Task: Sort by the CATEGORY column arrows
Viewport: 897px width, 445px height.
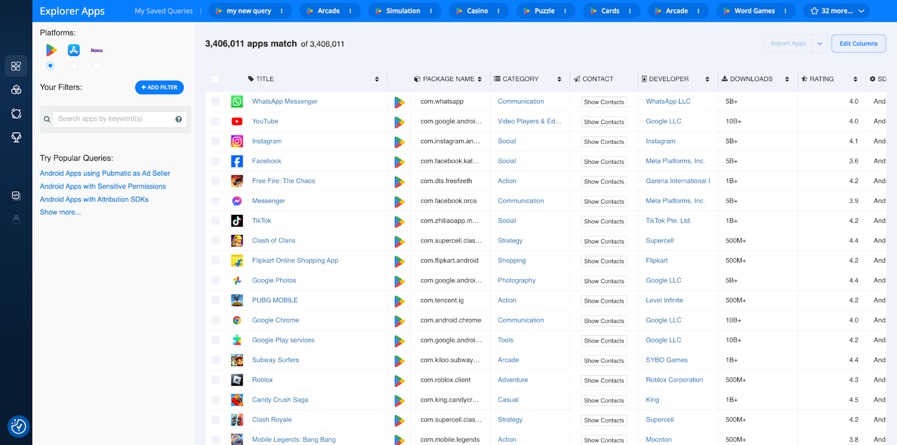Action: point(559,79)
